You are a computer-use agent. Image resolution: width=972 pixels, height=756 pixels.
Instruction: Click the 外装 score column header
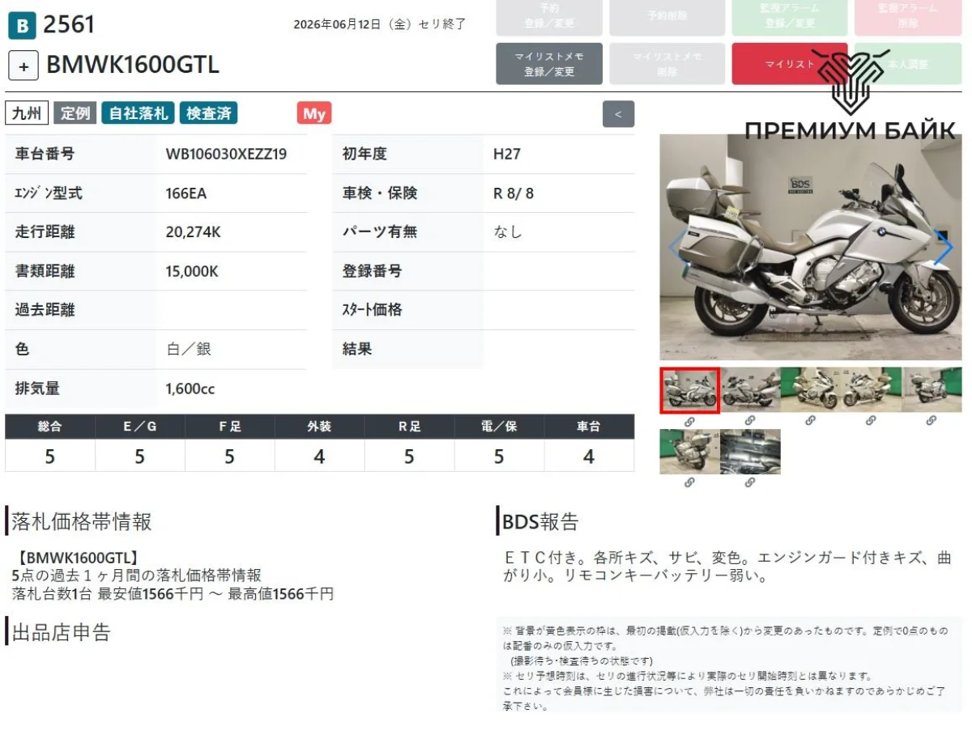click(319, 427)
